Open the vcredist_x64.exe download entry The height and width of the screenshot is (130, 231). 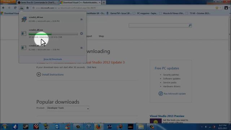53,19
